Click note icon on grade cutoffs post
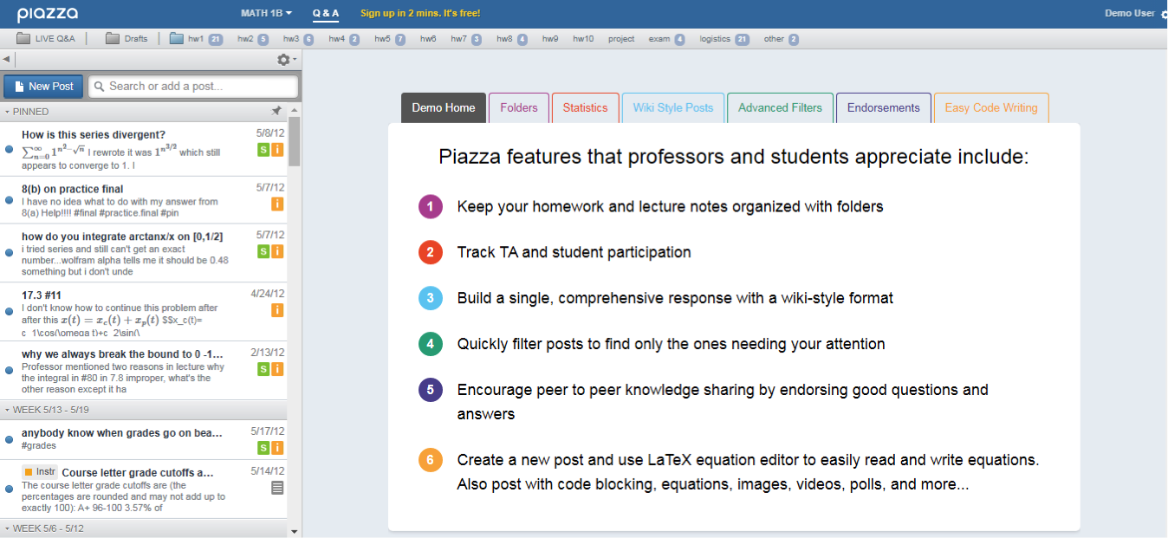 277,488
